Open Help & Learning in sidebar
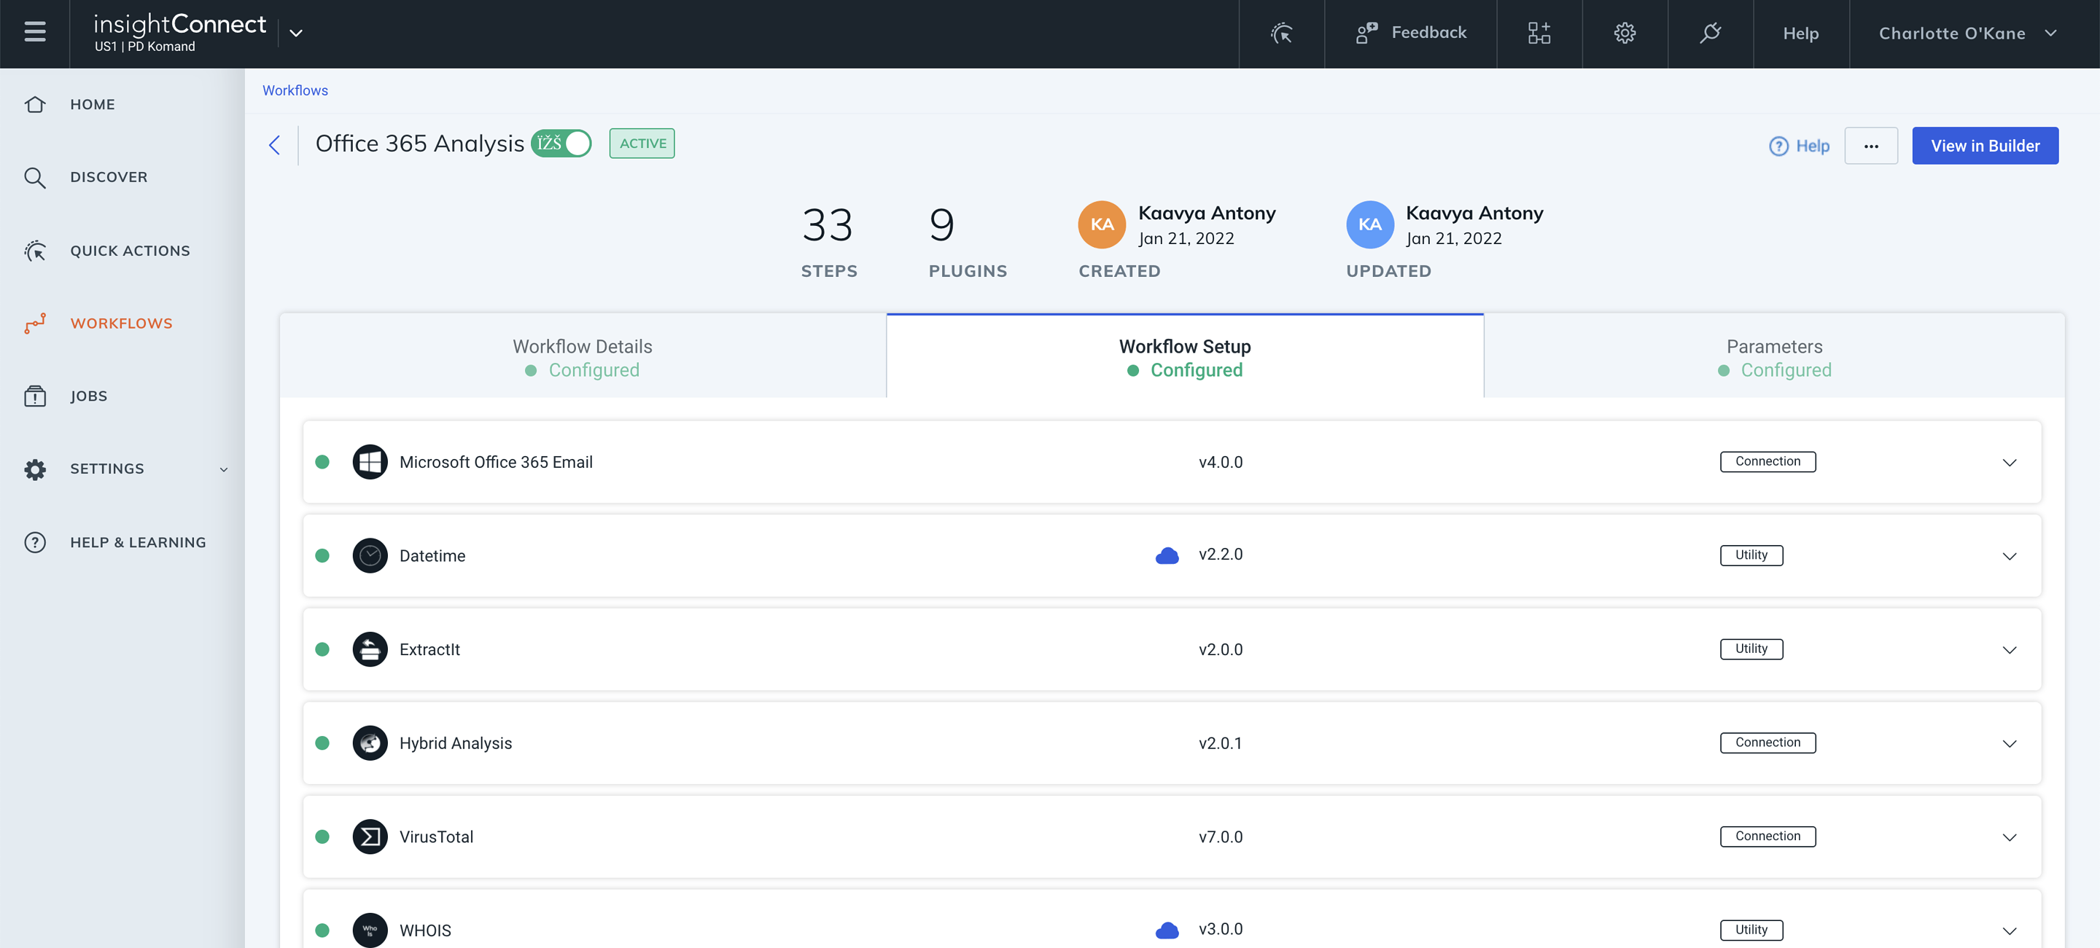The width and height of the screenshot is (2100, 948). [138, 542]
